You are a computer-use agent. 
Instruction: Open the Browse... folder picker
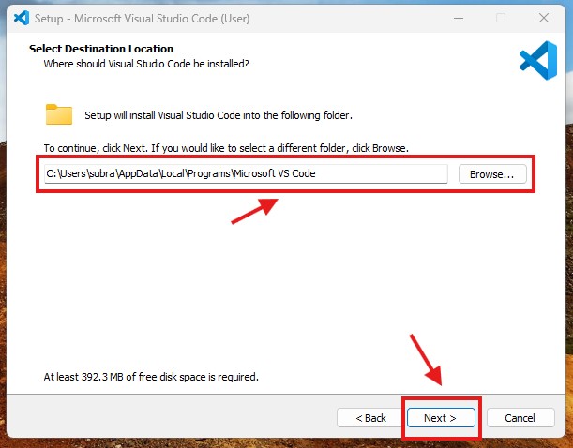pos(491,174)
